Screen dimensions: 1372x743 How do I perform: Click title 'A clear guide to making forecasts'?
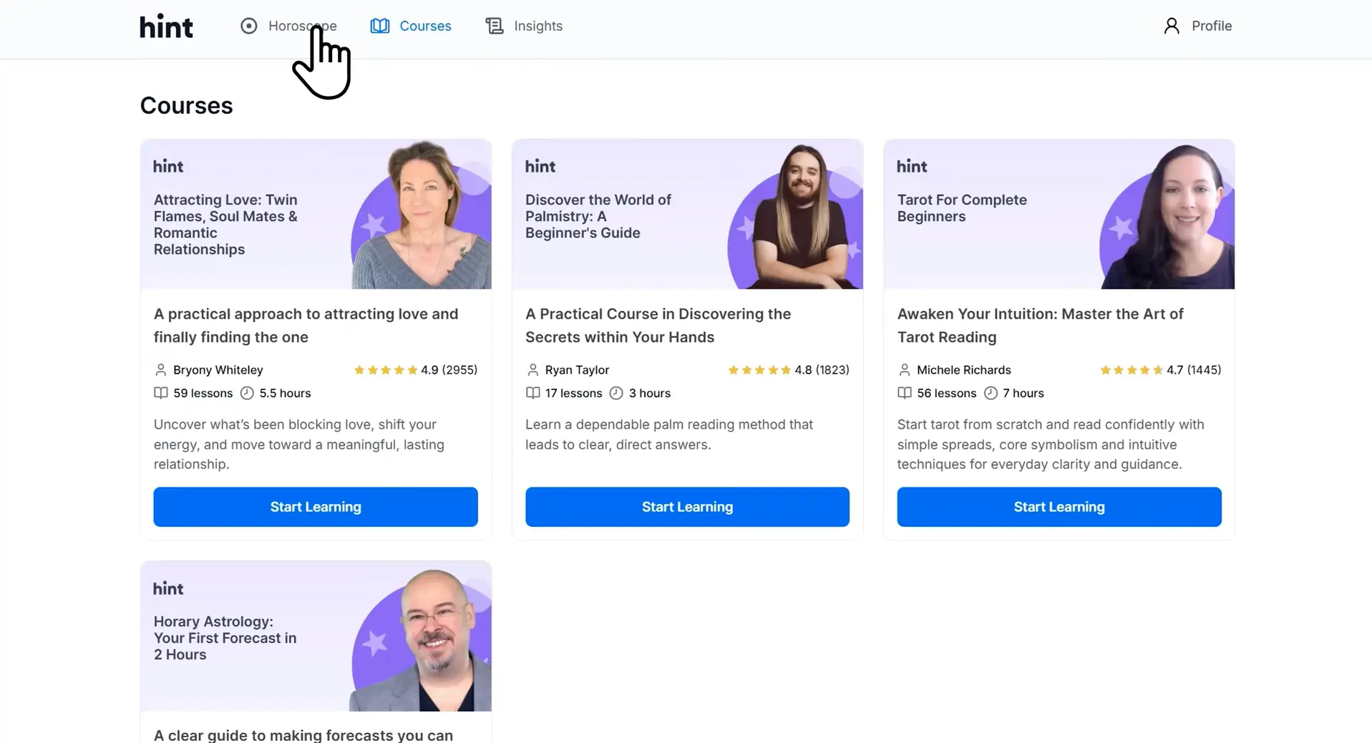[x=303, y=735]
